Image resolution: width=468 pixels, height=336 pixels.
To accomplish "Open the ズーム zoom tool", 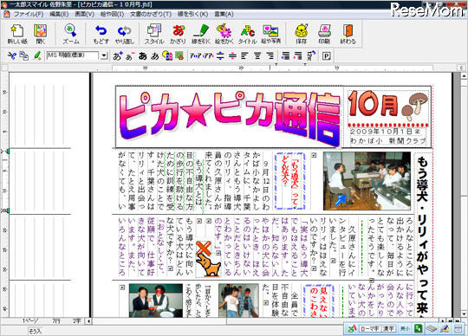I will click(71, 34).
